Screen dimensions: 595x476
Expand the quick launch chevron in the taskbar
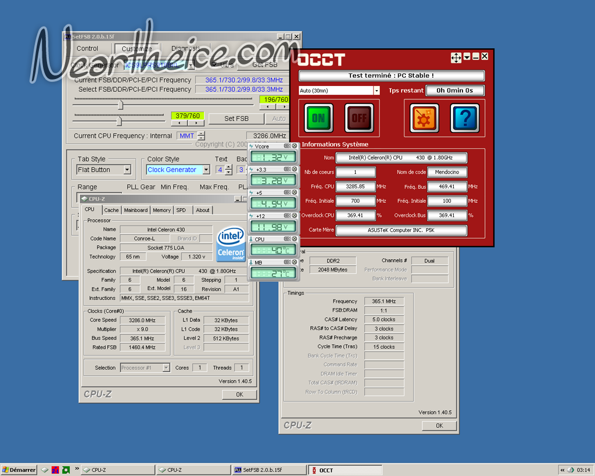tap(77, 468)
